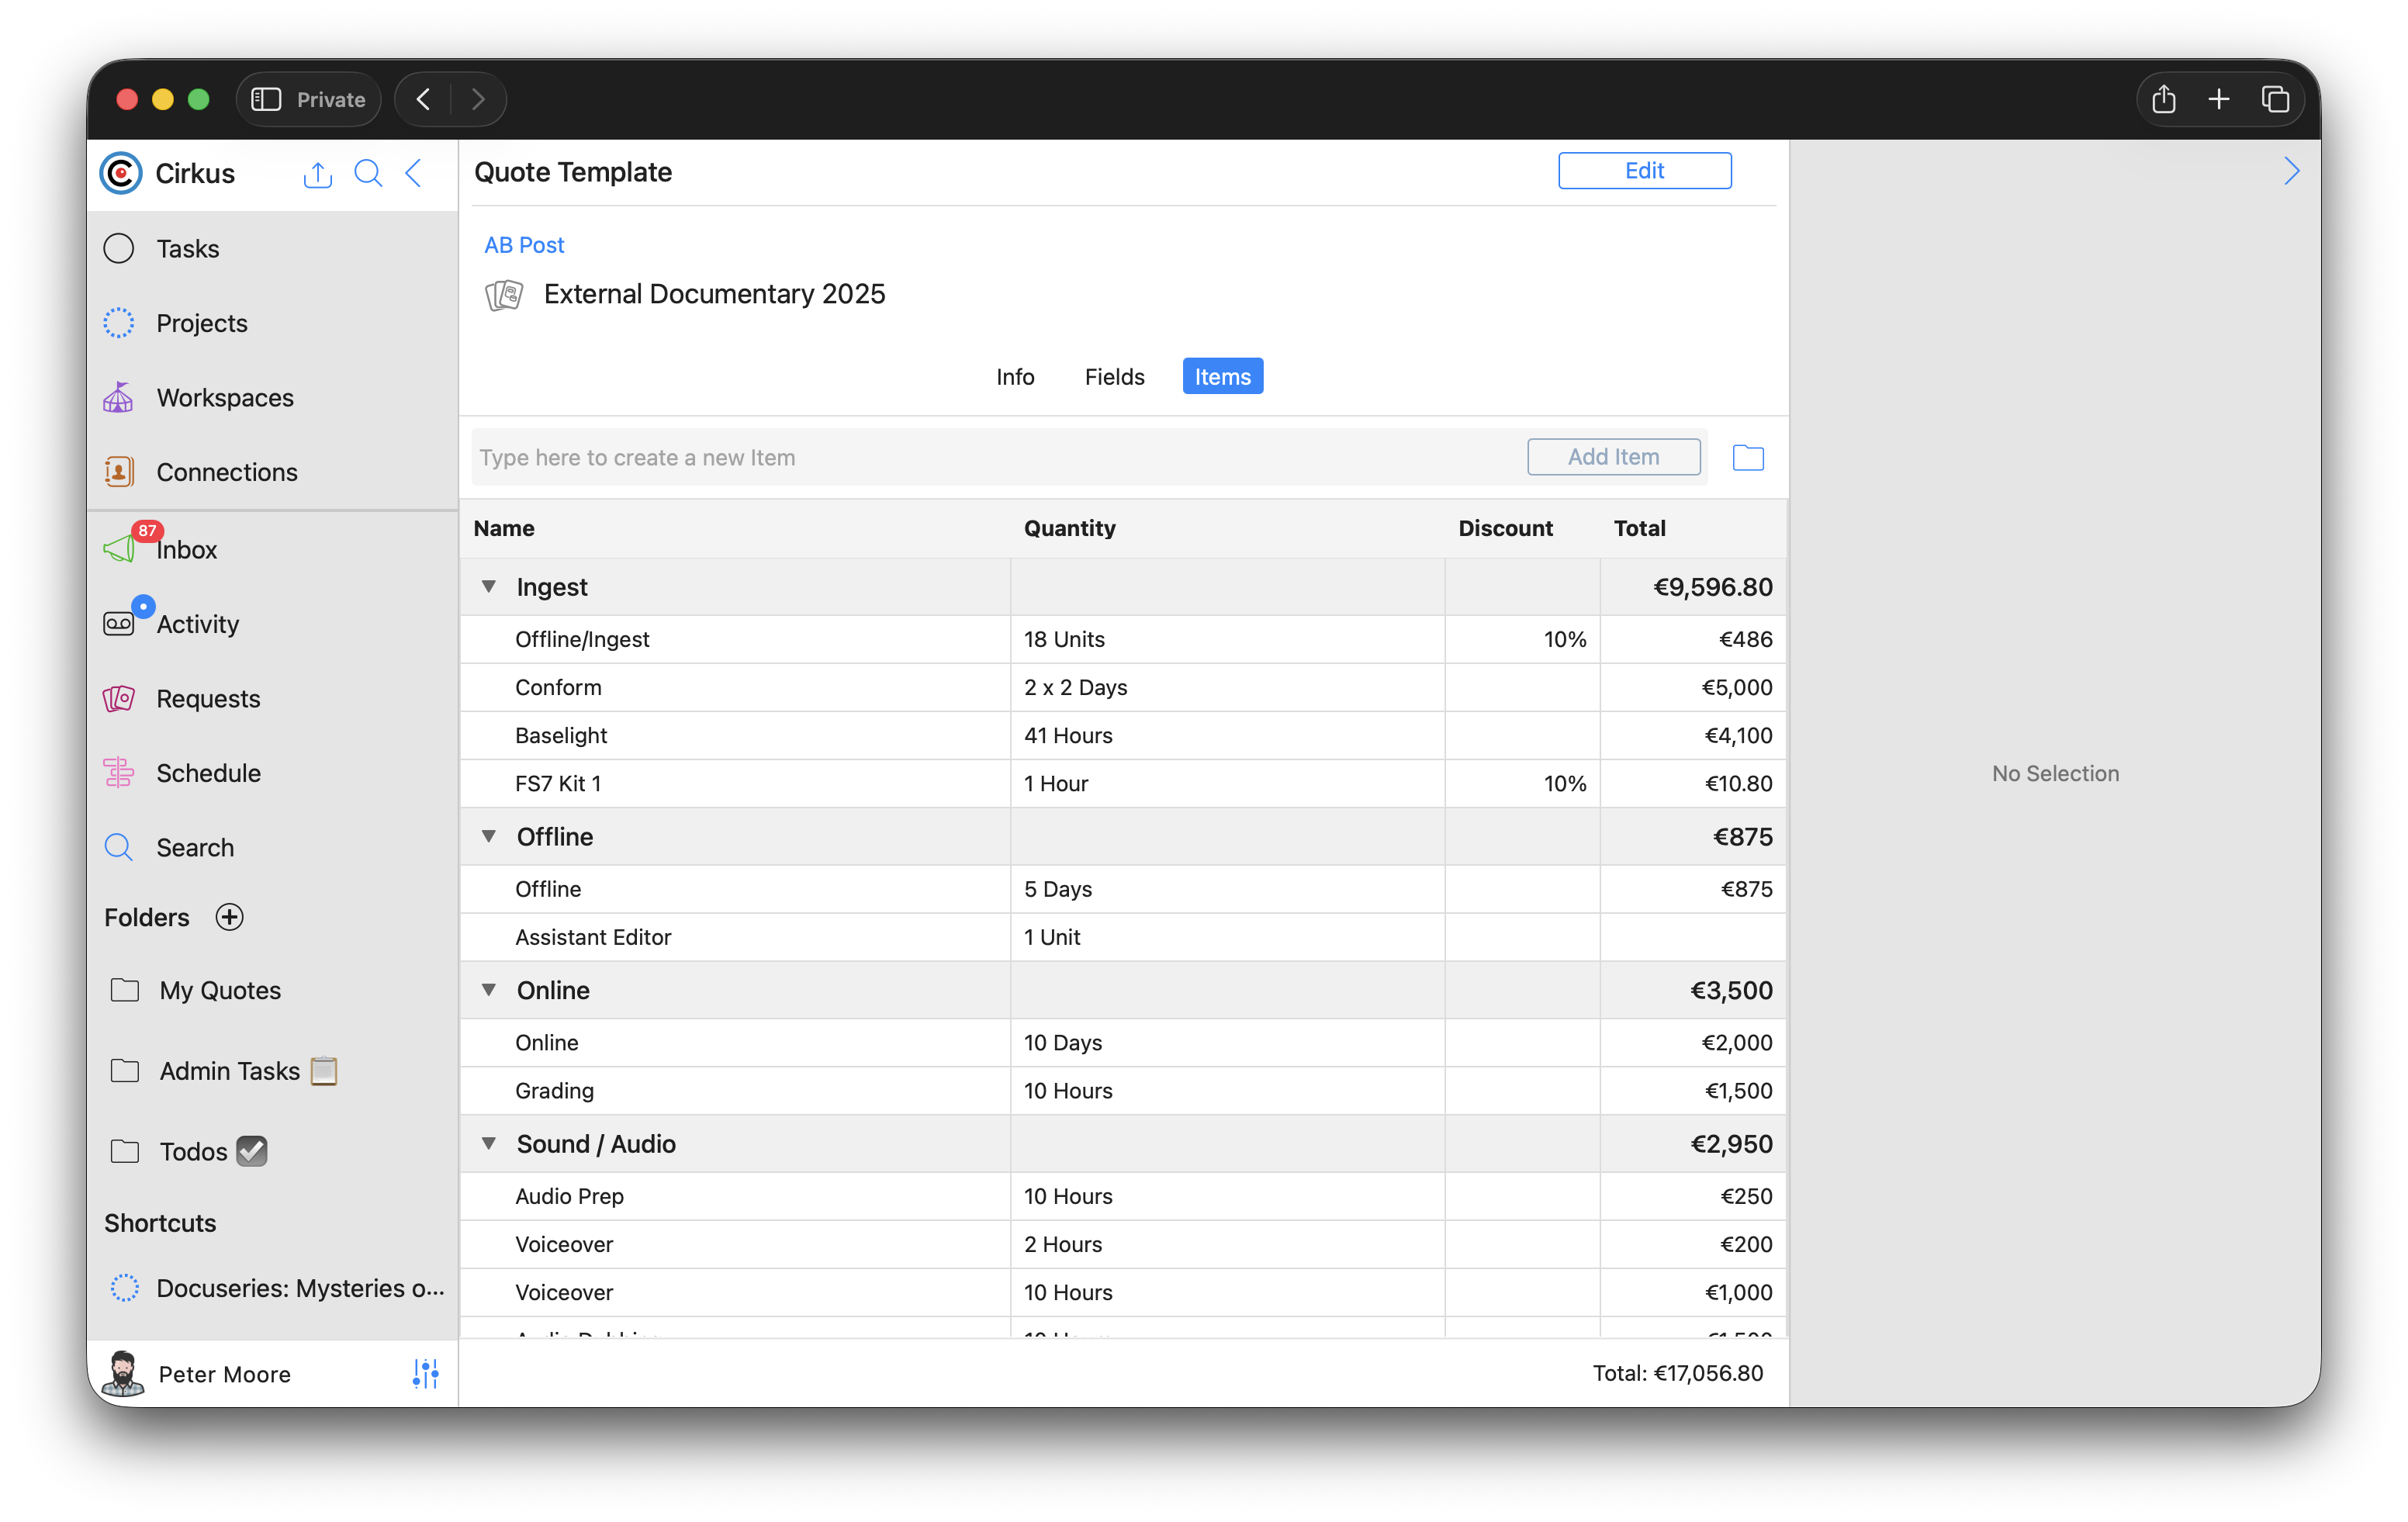The width and height of the screenshot is (2408, 1522).
Task: Toggle the browser sidebar panel button
Action: [266, 99]
